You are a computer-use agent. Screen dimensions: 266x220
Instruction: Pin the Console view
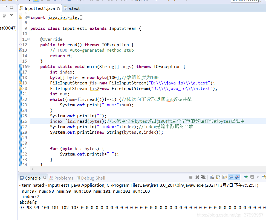pyautogui.click(x=246, y=177)
